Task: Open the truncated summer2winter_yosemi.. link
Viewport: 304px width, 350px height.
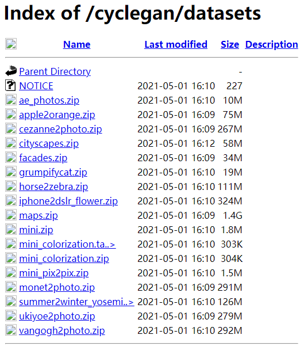Action: coord(76,302)
